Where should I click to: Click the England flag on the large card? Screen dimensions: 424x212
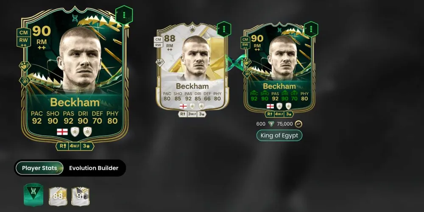click(62, 132)
